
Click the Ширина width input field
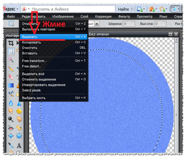(129, 24)
